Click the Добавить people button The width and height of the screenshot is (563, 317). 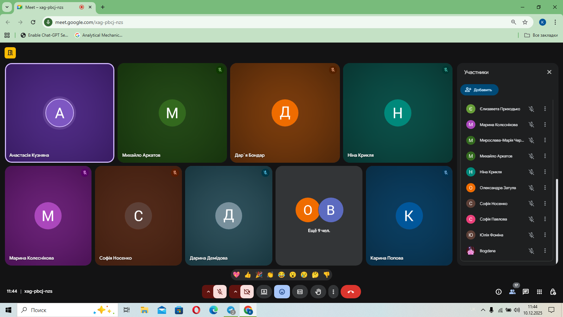pos(479,90)
